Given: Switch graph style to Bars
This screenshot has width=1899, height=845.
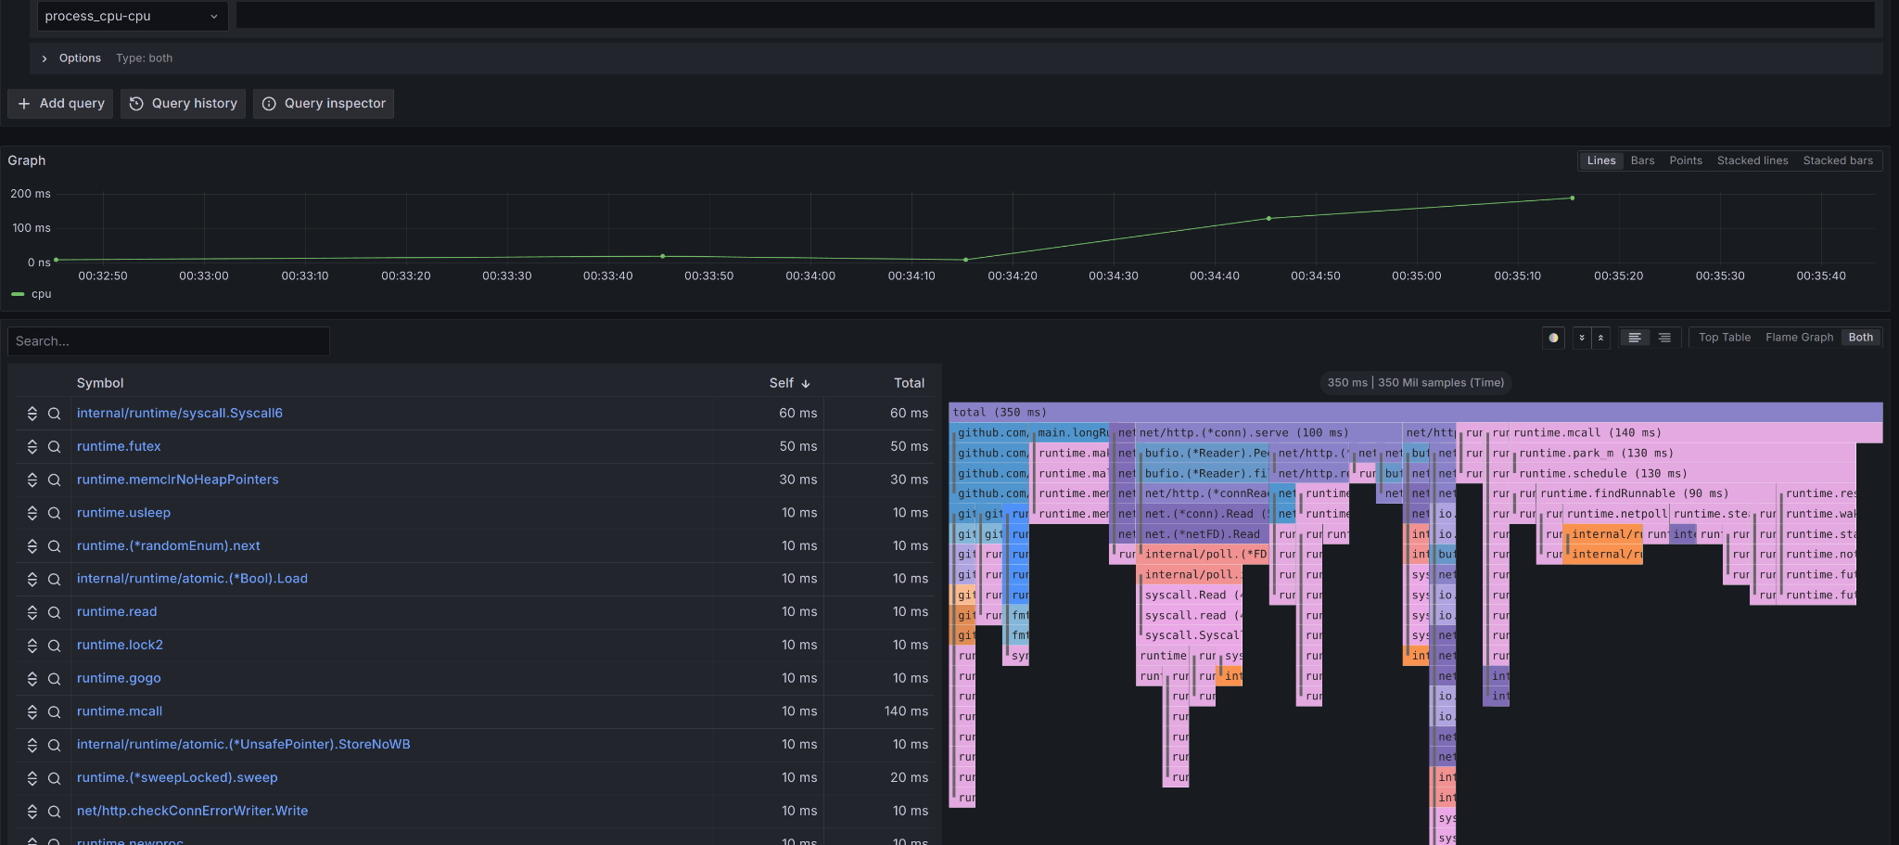Looking at the screenshot, I should [1642, 160].
